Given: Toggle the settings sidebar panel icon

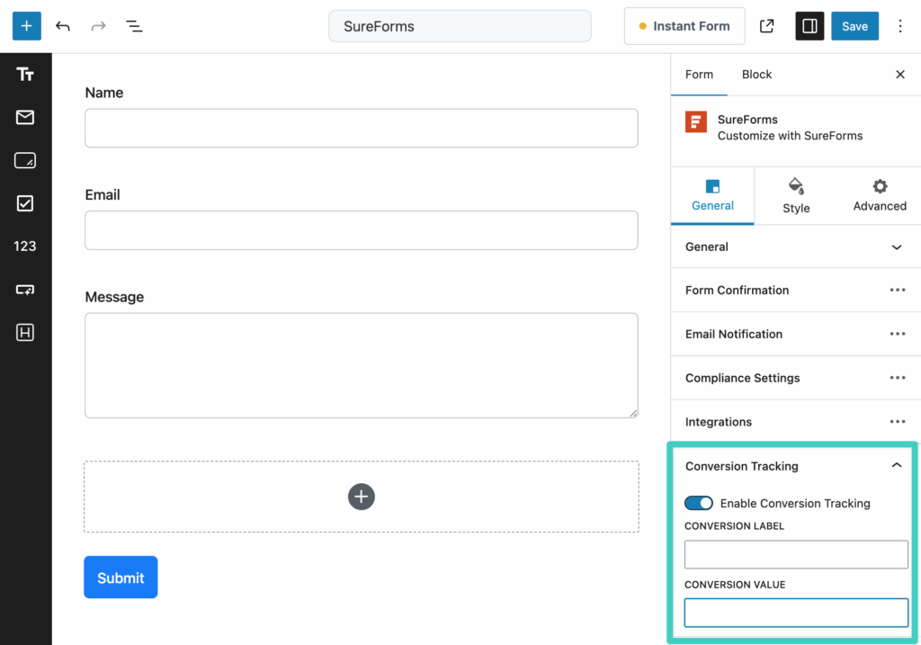Looking at the screenshot, I should (809, 26).
